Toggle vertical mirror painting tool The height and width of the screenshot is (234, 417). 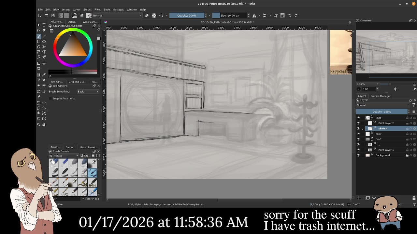tap(265, 15)
